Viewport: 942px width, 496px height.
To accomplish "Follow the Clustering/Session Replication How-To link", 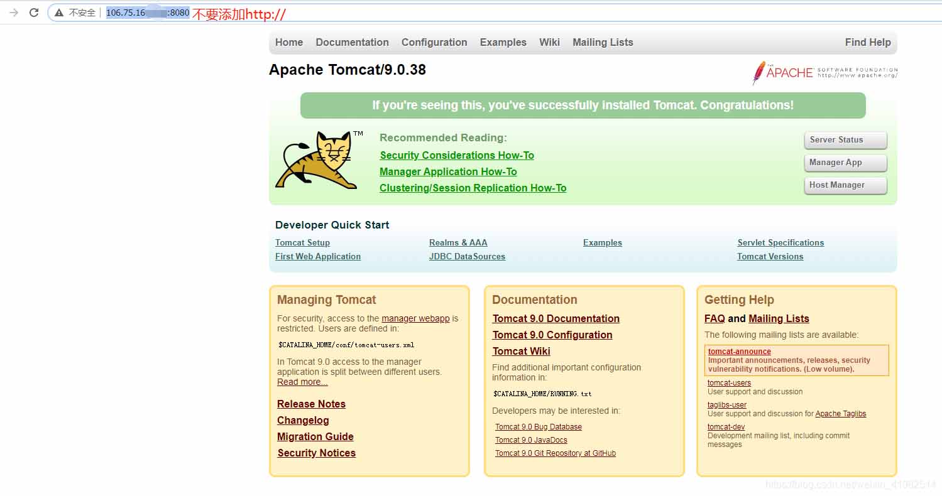I will [x=473, y=188].
